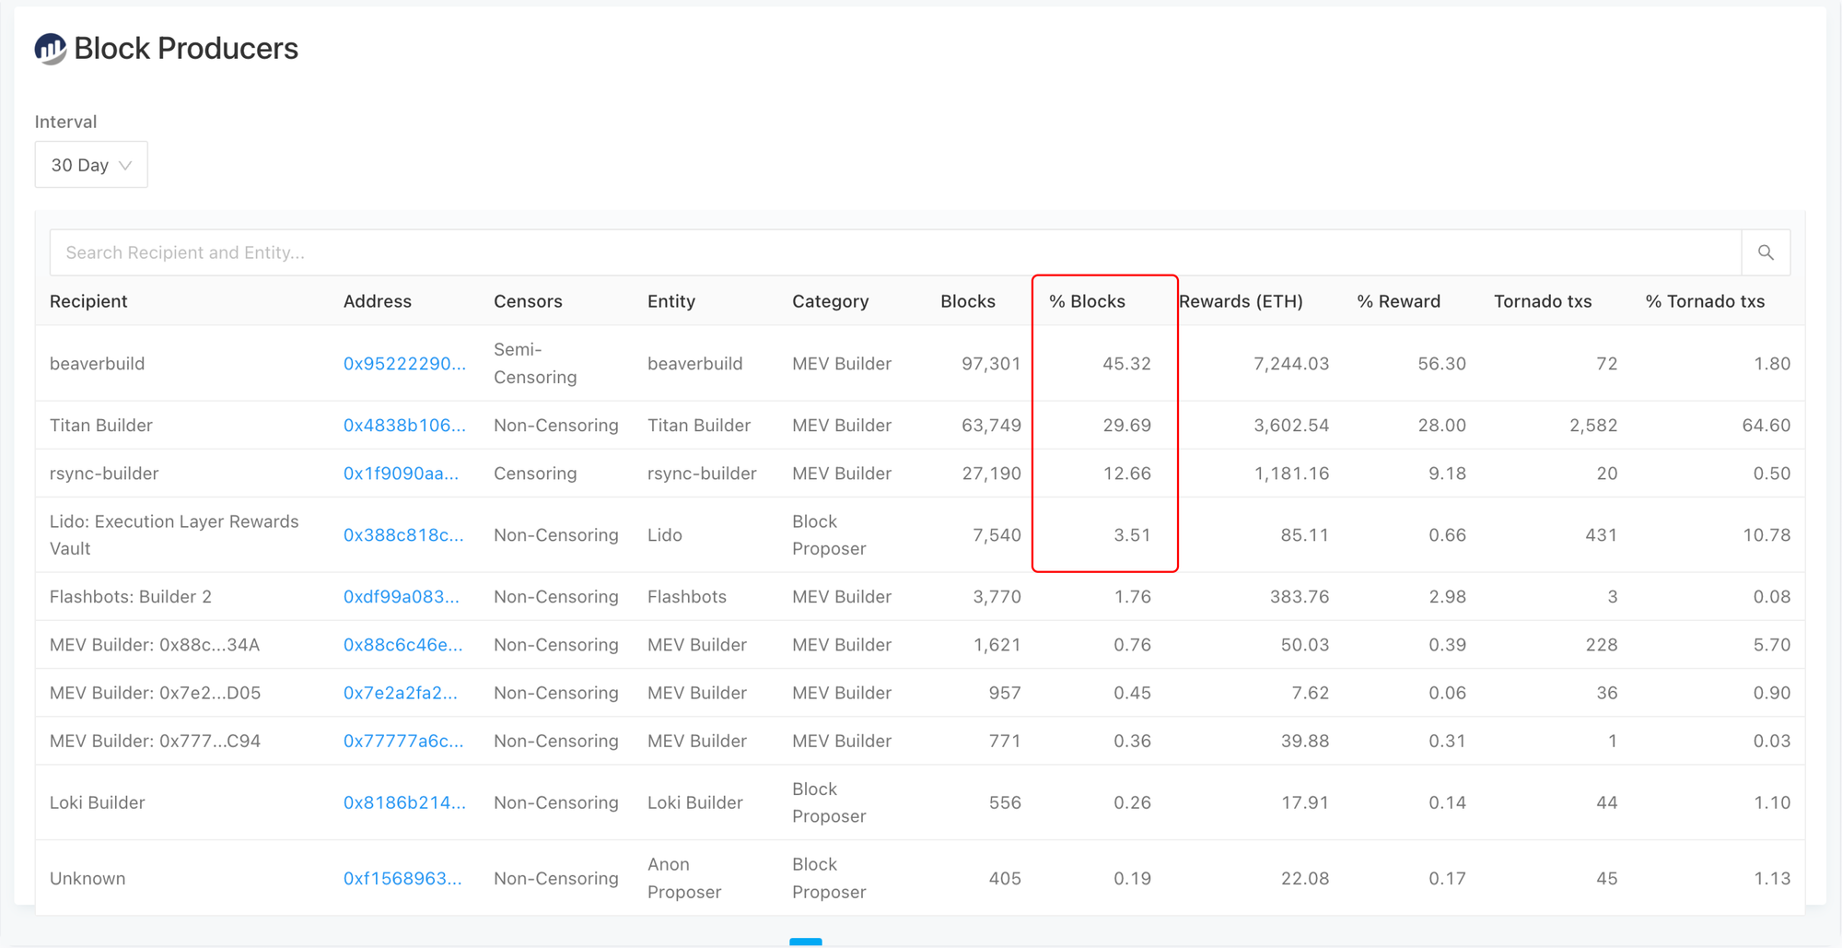Click the blue indicator at page bottom

[x=805, y=942]
